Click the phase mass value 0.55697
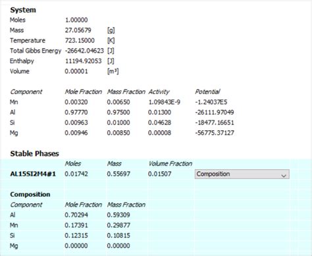The width and height of the screenshot is (312, 256). [118, 174]
